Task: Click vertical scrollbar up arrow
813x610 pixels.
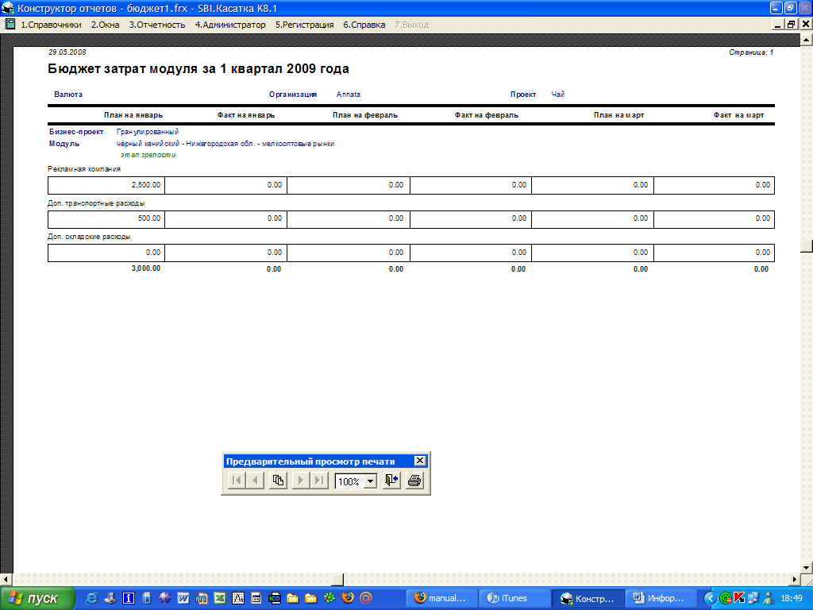Action: pos(807,40)
